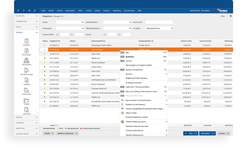Click the F10 key icon beside Neu
The height and width of the screenshot is (162, 248).
coord(122,52)
